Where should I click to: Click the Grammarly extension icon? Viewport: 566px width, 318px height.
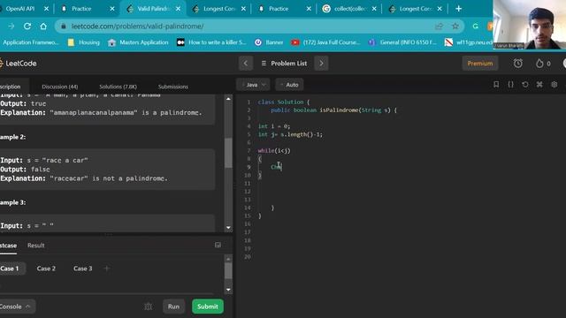476,26
